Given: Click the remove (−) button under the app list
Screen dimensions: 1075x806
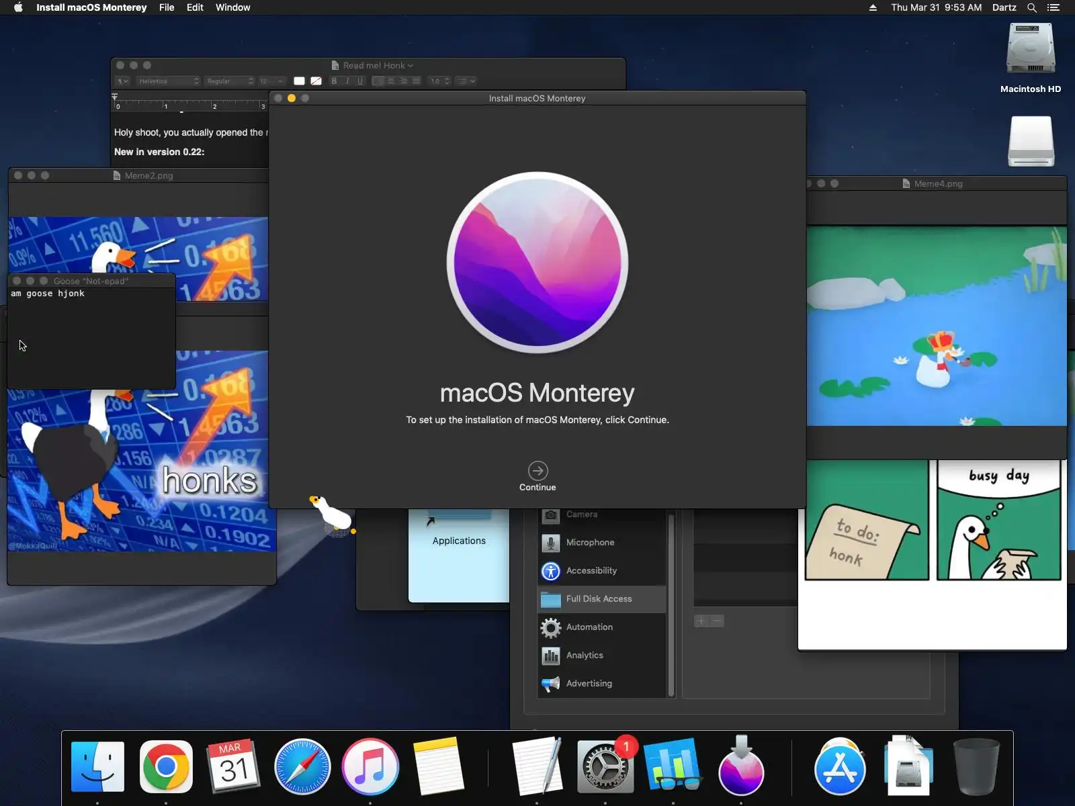Looking at the screenshot, I should tap(717, 621).
